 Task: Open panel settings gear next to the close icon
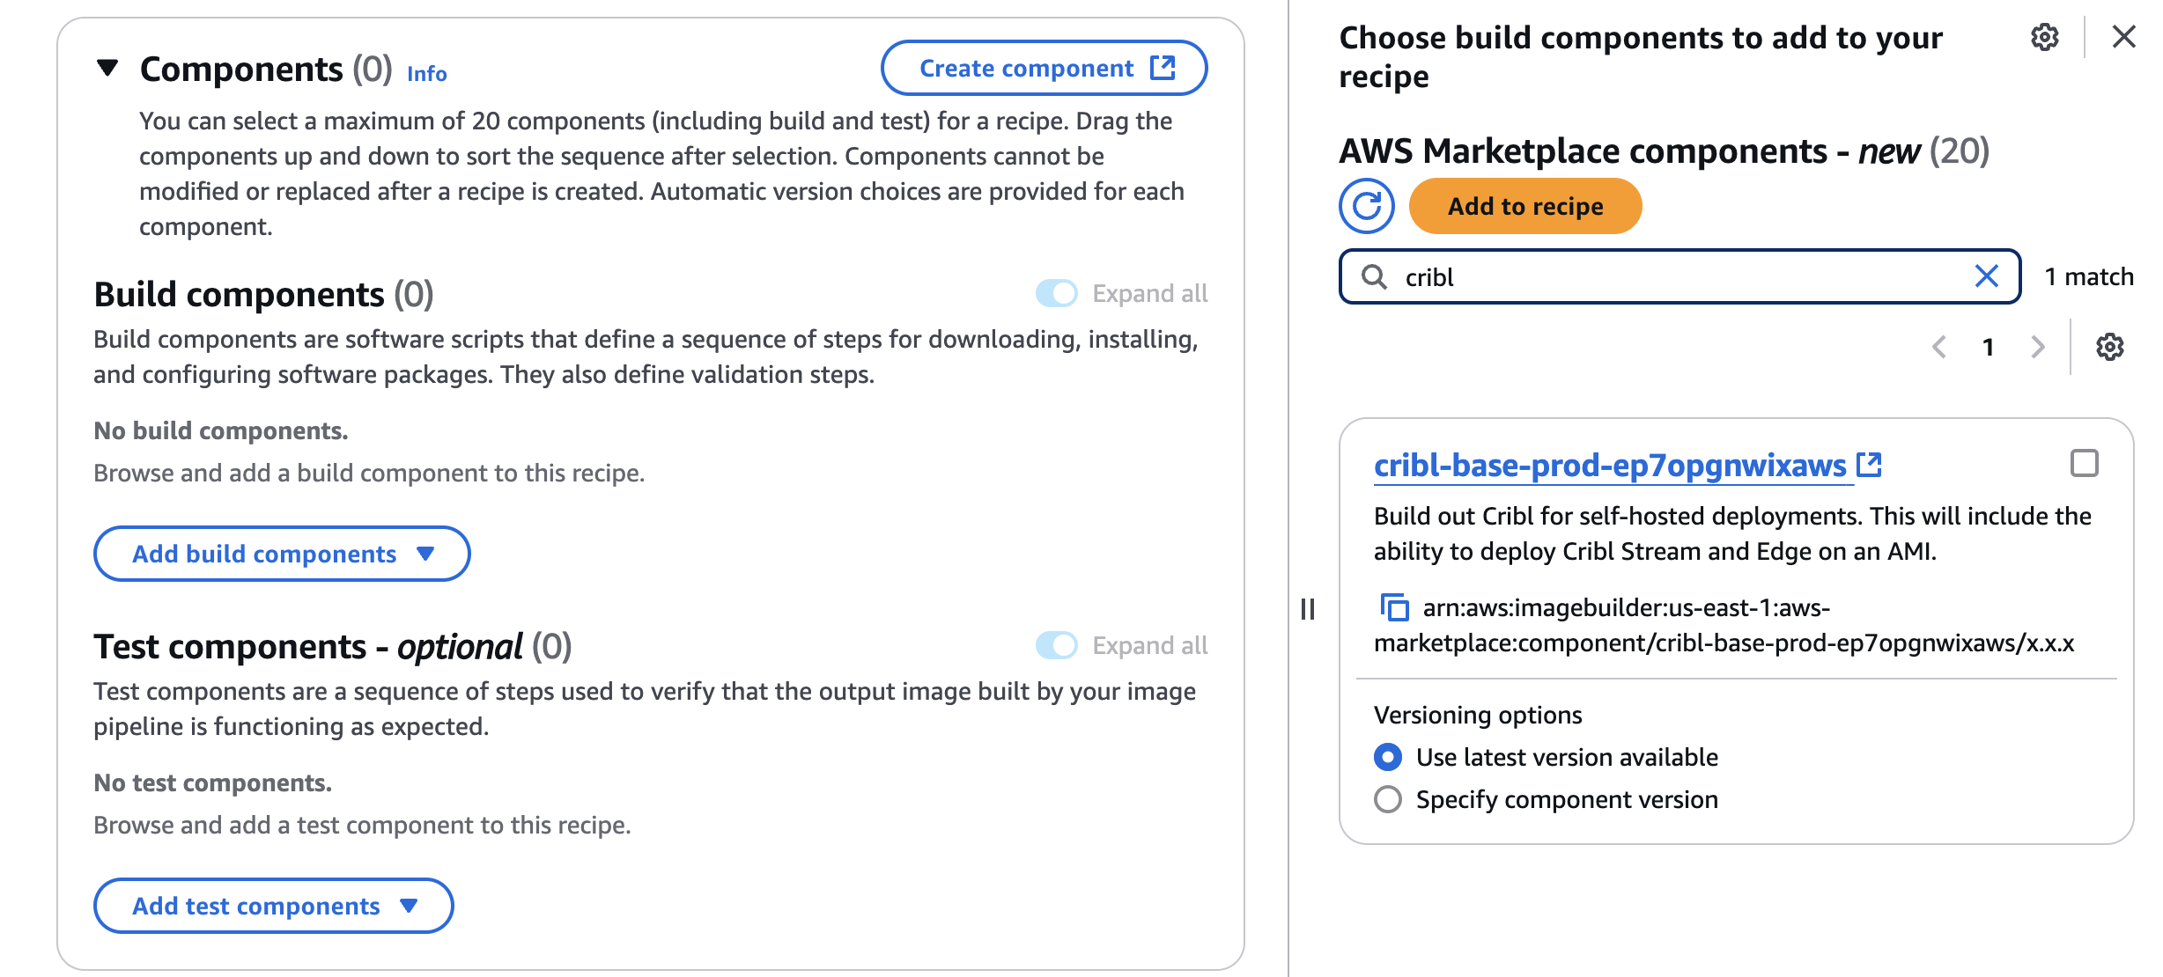pyautogui.click(x=2044, y=38)
